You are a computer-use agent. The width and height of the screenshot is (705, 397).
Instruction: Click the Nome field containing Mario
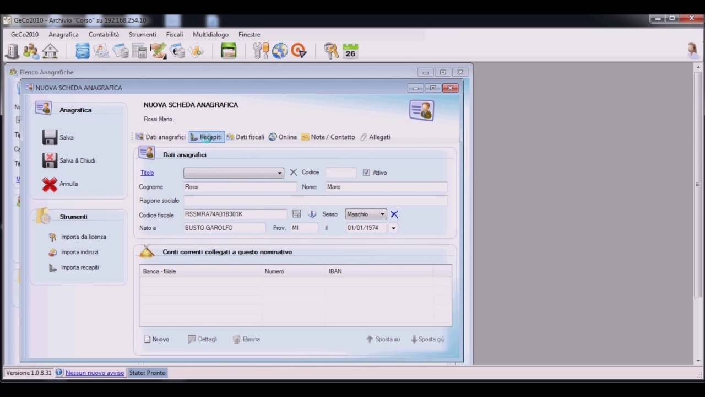pyautogui.click(x=386, y=187)
